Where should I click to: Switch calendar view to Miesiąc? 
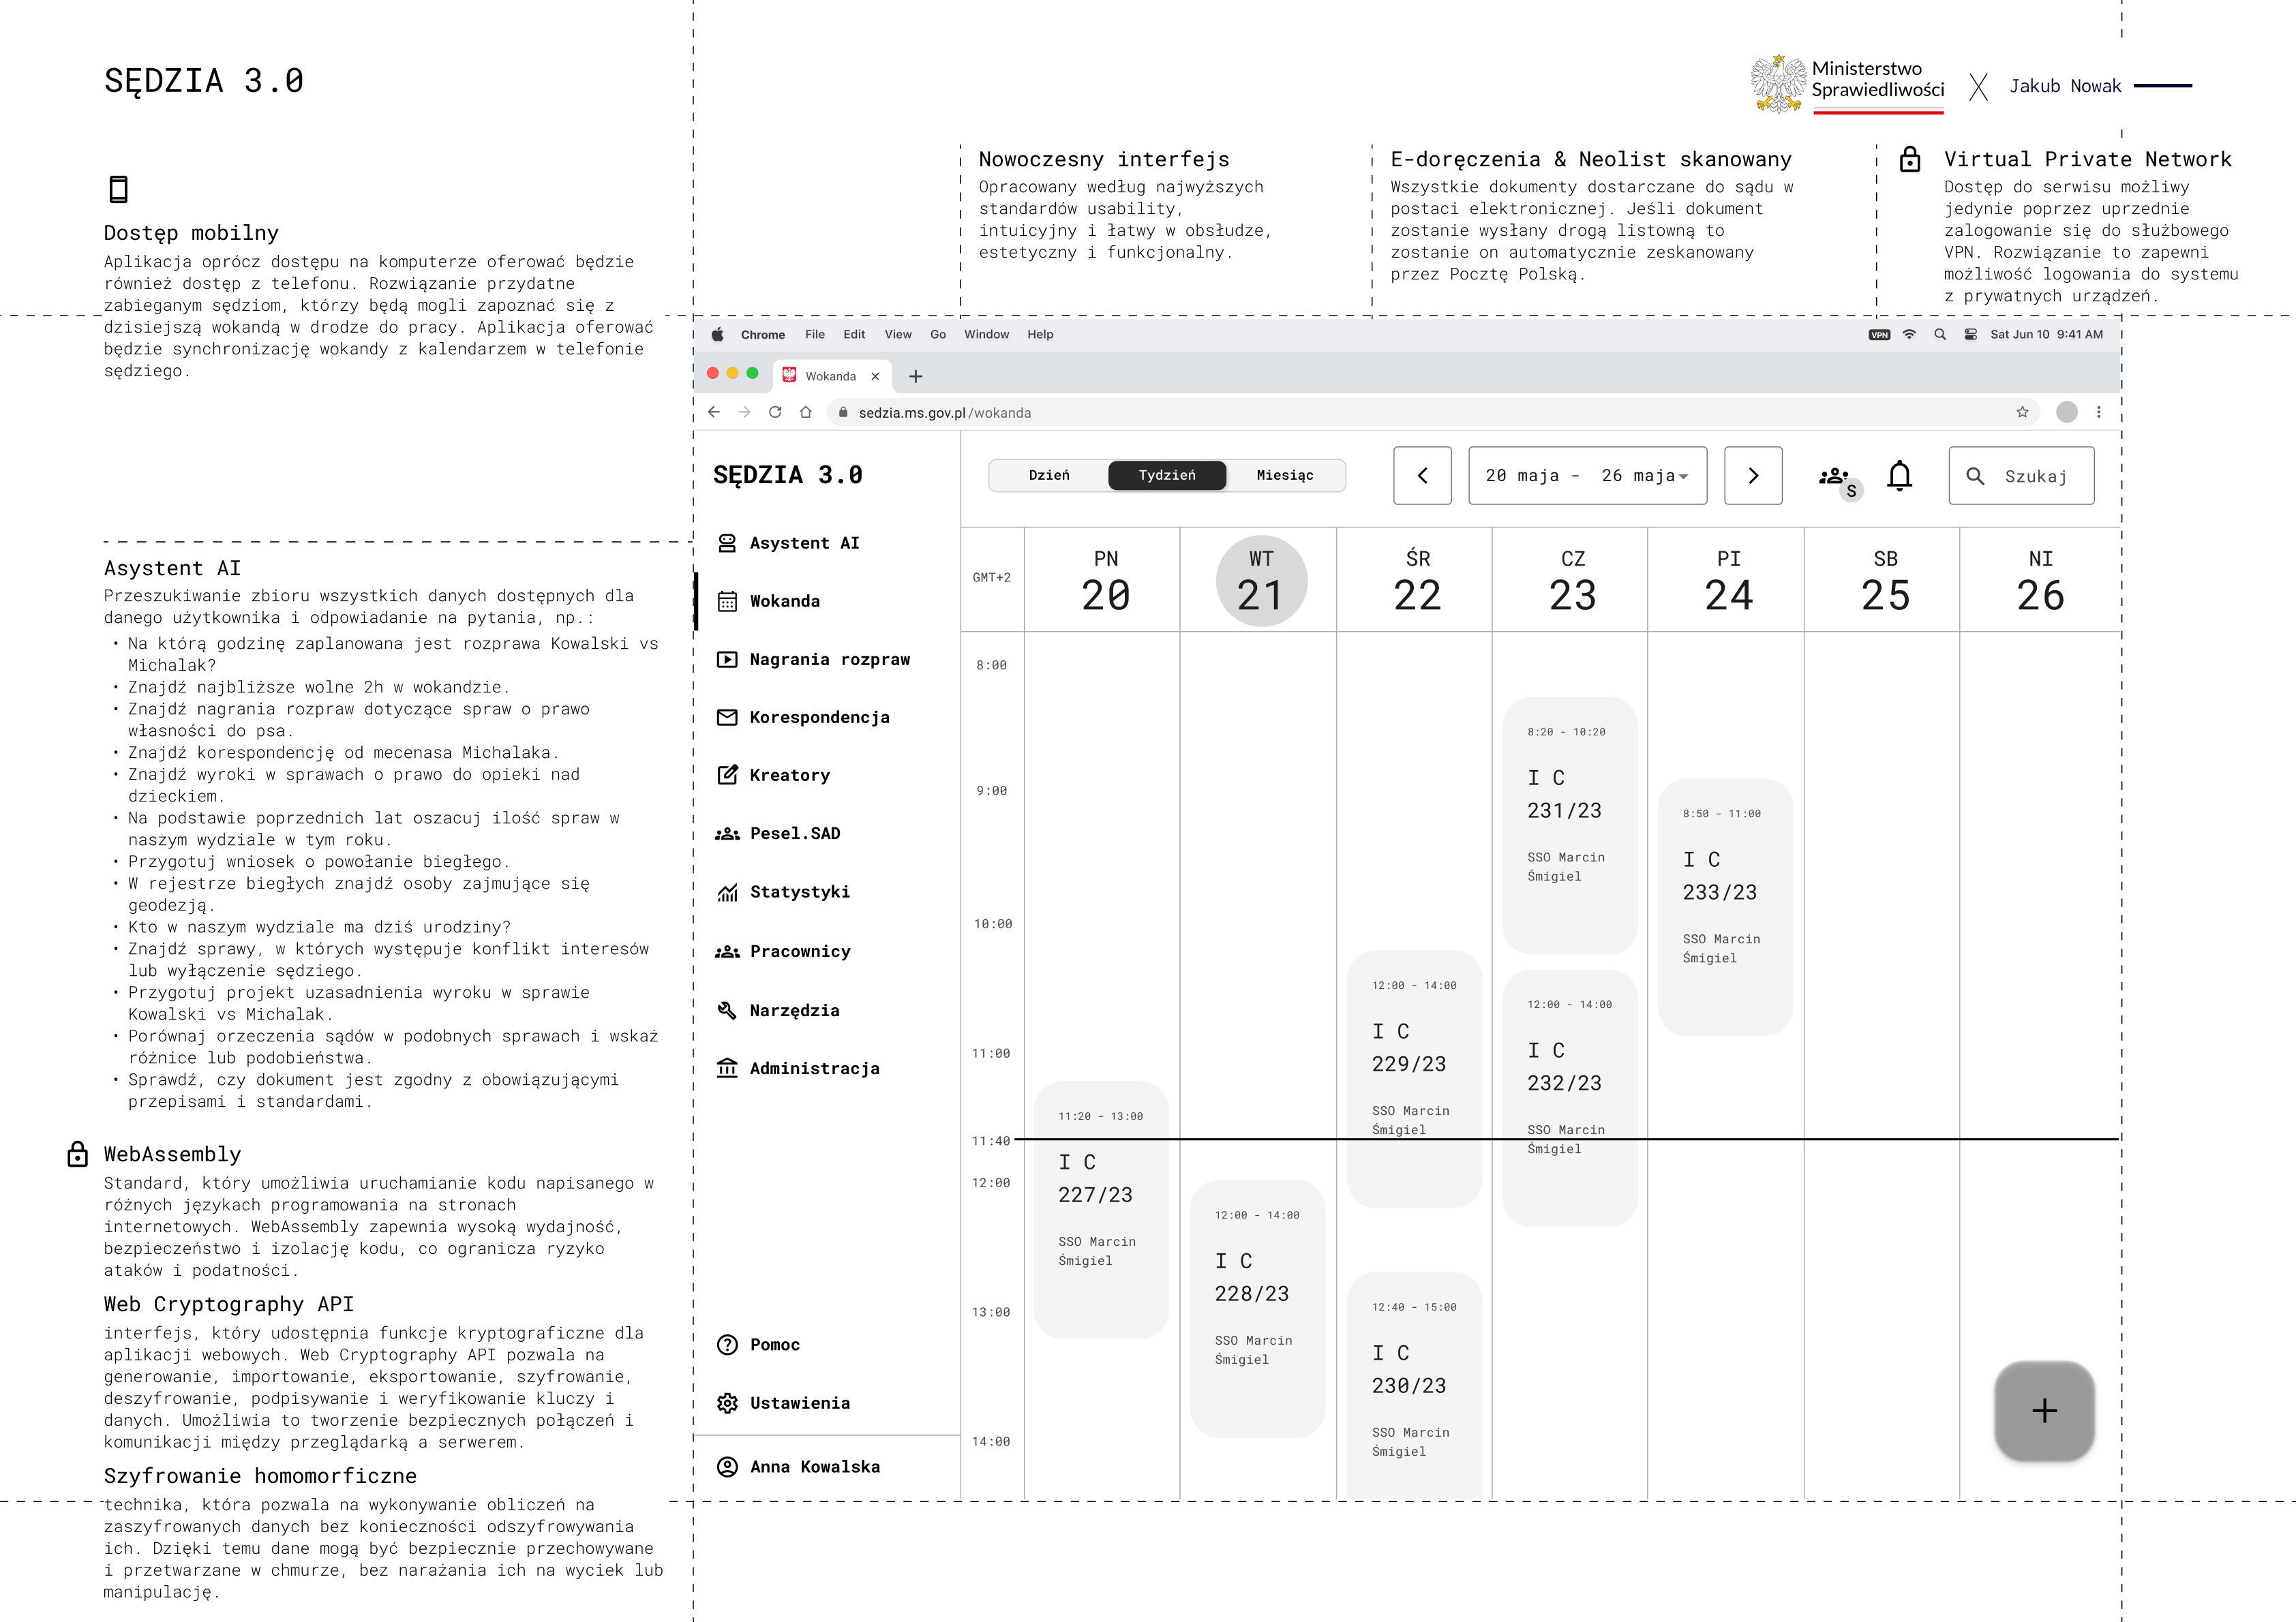pyautogui.click(x=1285, y=475)
